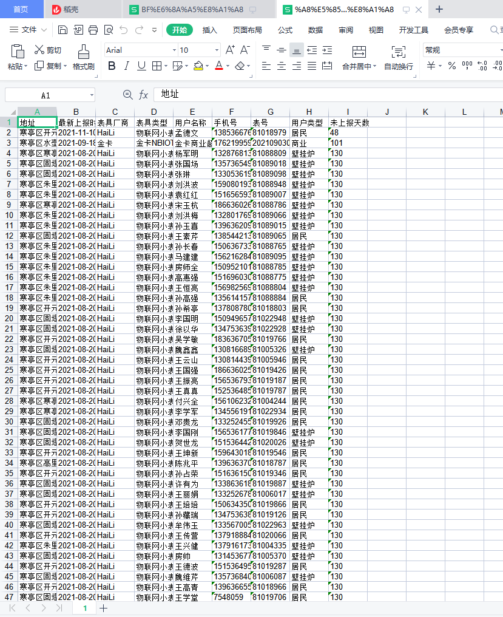
Task: Select sheet tab 1
Action: [x=85, y=608]
